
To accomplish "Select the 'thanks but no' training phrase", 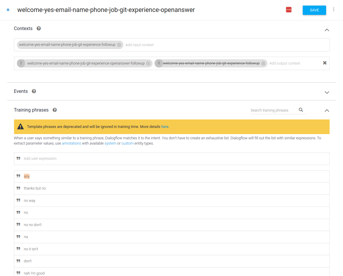I will [x=35, y=188].
